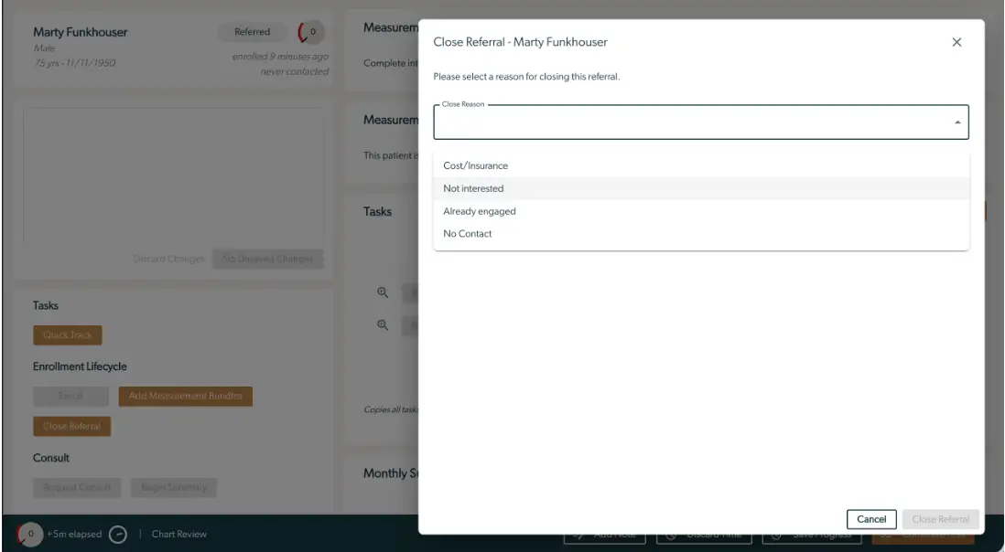Click Add Measurement Bundles in Enrollment Lifecycle
This screenshot has width=1005, height=552.
pyautogui.click(x=187, y=396)
